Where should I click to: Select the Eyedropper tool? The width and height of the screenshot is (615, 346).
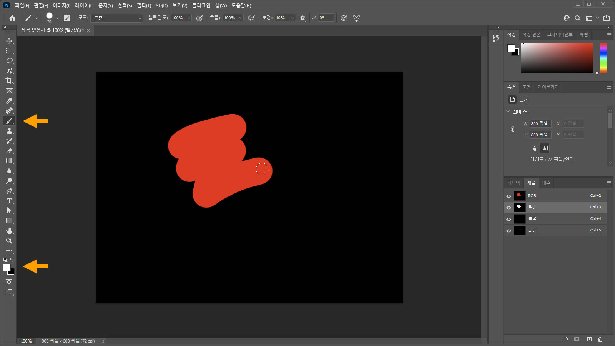[x=9, y=101]
